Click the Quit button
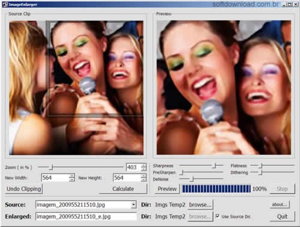Screen dimensions: 300x227 (x=282, y=216)
